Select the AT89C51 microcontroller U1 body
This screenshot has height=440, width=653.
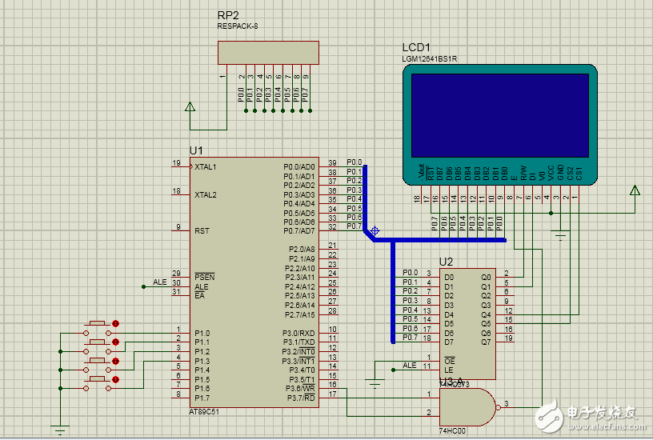point(254,282)
